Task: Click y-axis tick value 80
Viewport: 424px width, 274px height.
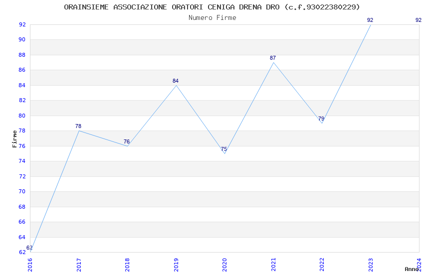Action: click(x=22, y=116)
